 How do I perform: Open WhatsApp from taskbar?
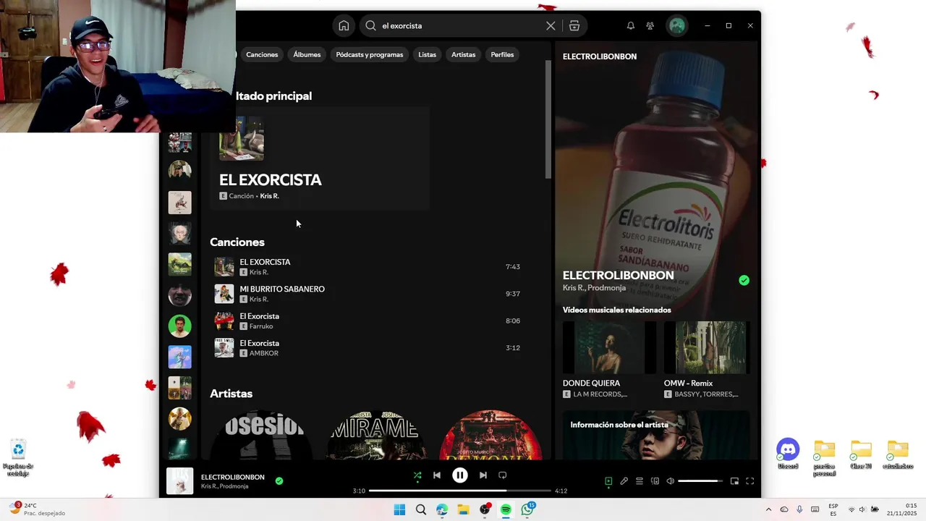(x=527, y=510)
